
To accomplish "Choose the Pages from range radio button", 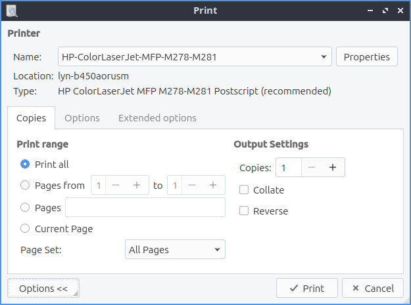I will coord(25,186).
